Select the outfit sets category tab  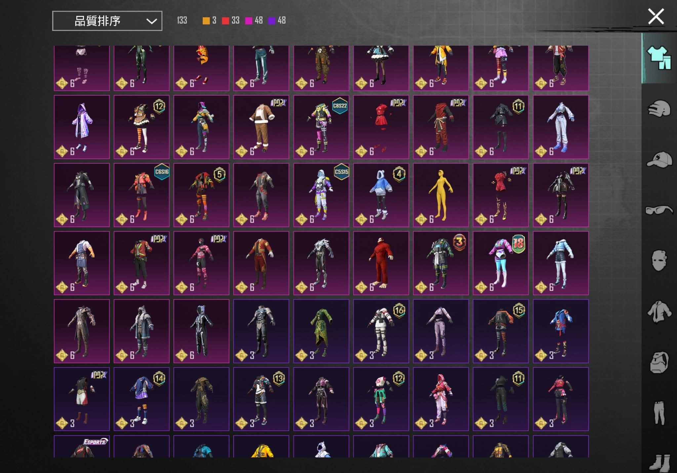click(659, 58)
